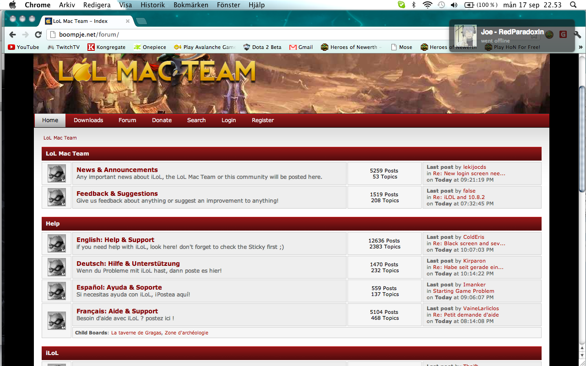Viewport: 586px width, 366px height.
Task: Open a new tab with the new-tab button
Action: coord(141,21)
